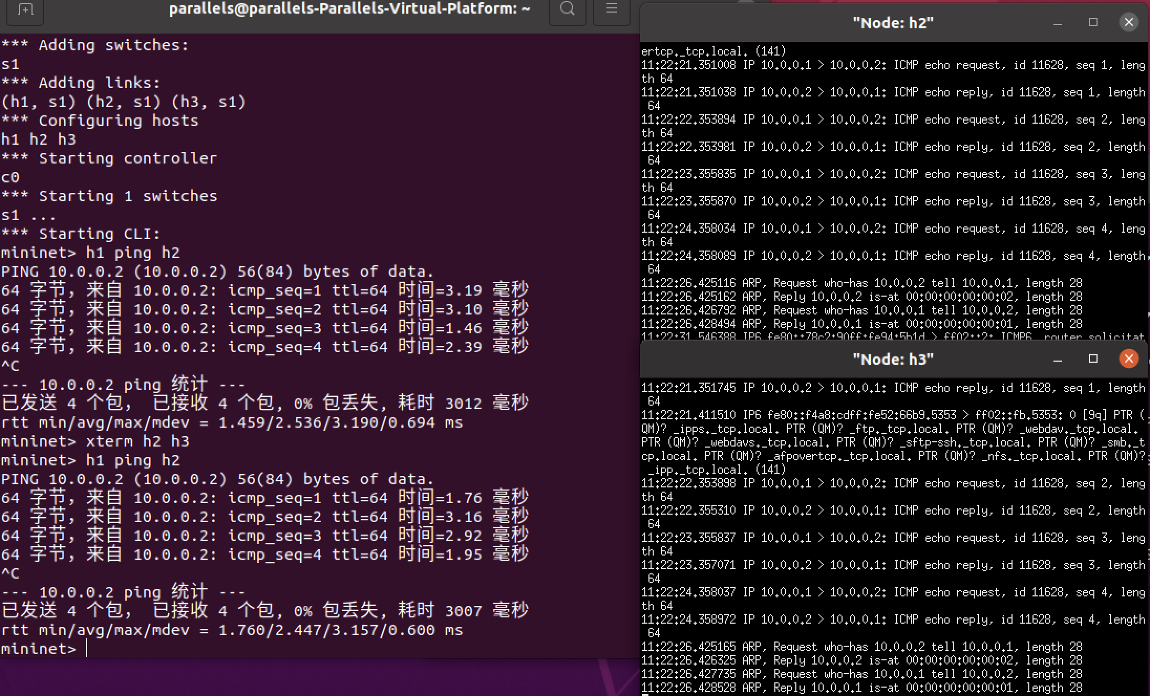Maximize the "Node: h2" window
This screenshot has height=696, width=1150.
coord(1093,22)
